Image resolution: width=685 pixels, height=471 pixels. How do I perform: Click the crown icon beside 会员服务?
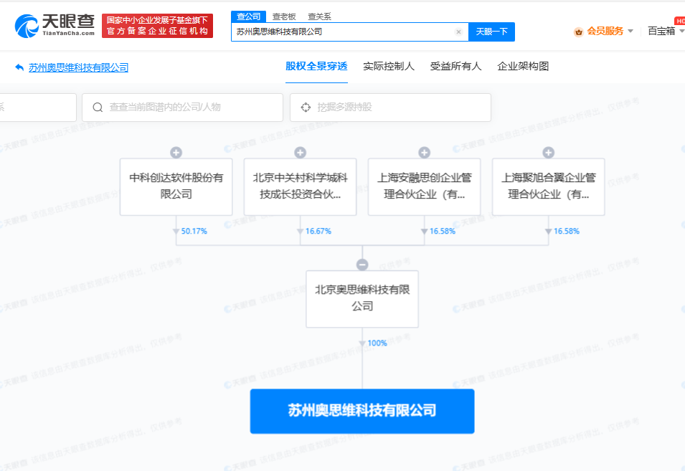(578, 32)
